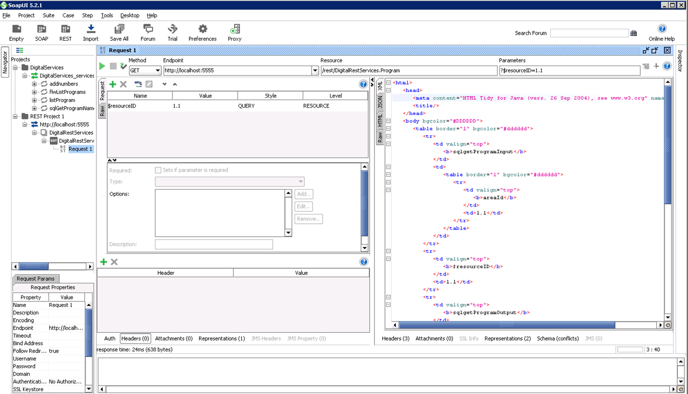Collapse the html node in XML response
Viewport: 688px width, 394px height.
tap(388, 83)
